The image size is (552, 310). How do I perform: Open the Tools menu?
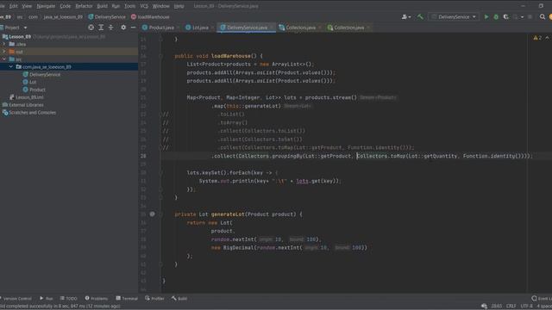point(129,6)
